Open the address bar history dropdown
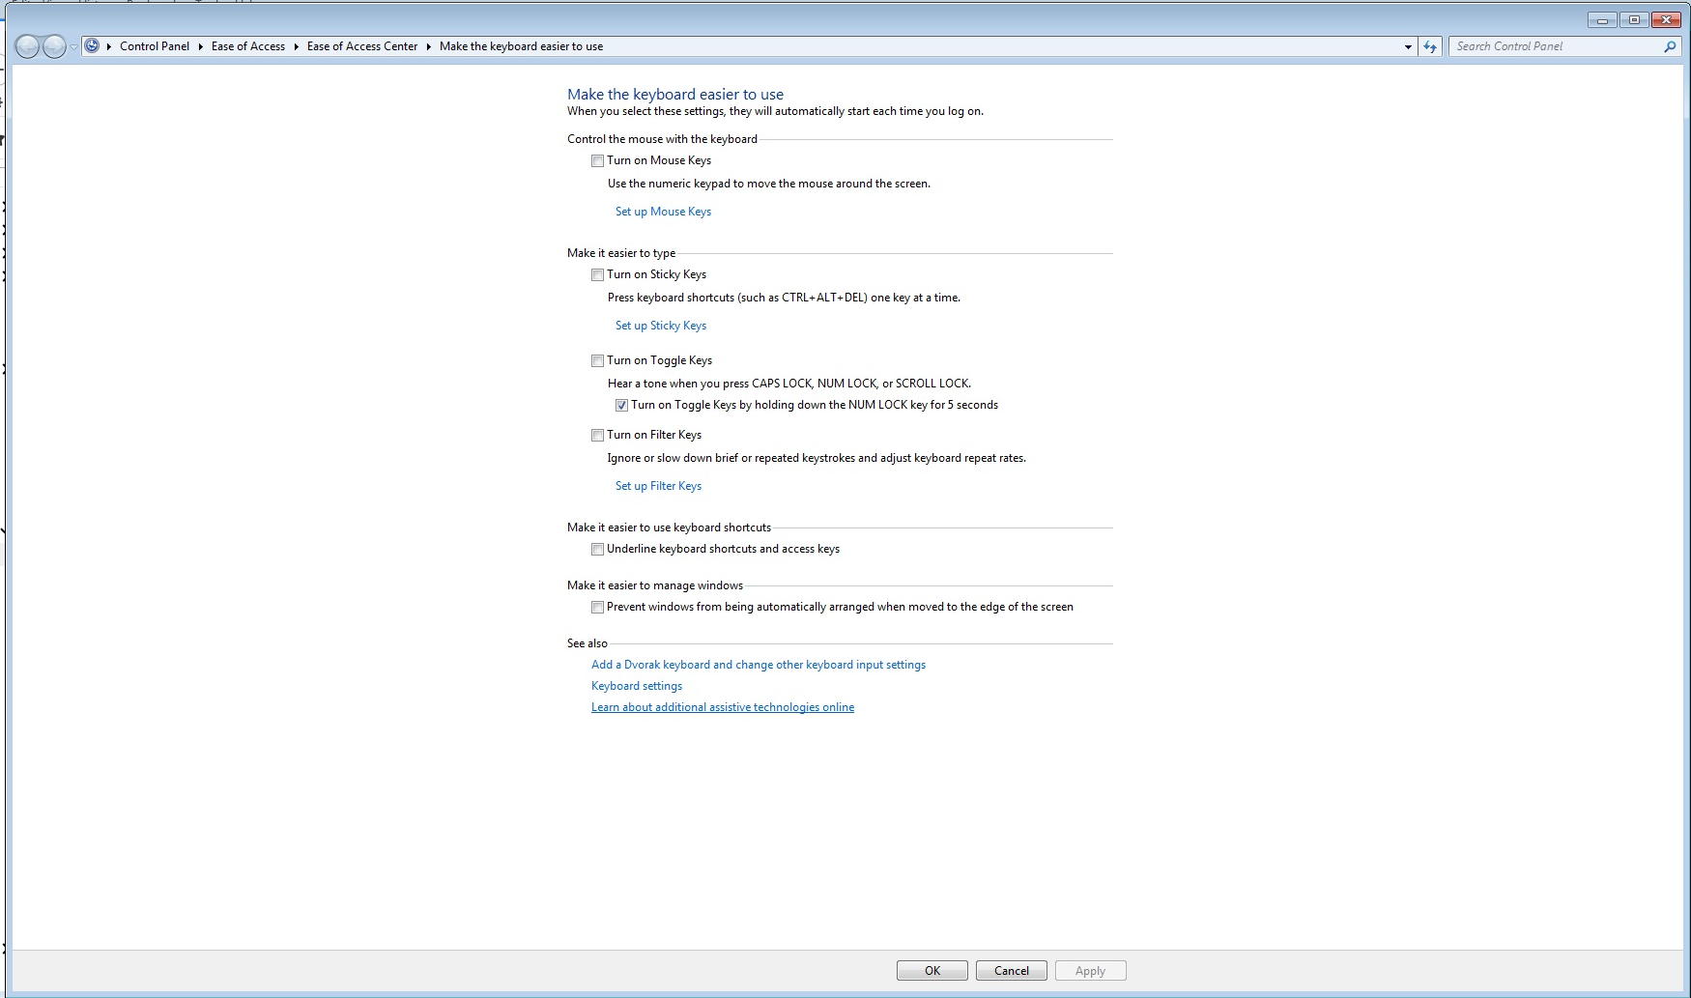Image resolution: width=1691 pixels, height=998 pixels. click(1407, 46)
